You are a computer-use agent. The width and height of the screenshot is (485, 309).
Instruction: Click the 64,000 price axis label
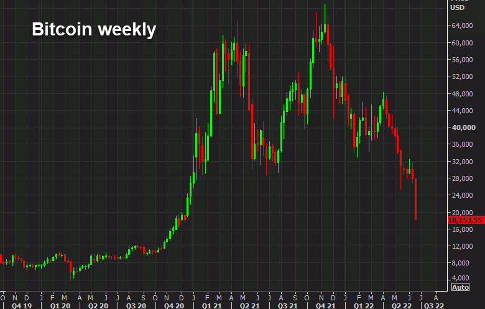[x=462, y=25]
